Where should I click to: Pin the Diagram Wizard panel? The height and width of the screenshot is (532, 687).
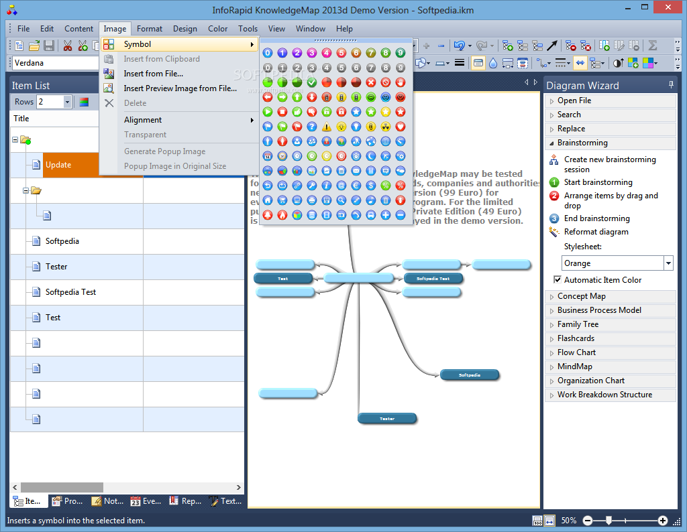pyautogui.click(x=671, y=85)
